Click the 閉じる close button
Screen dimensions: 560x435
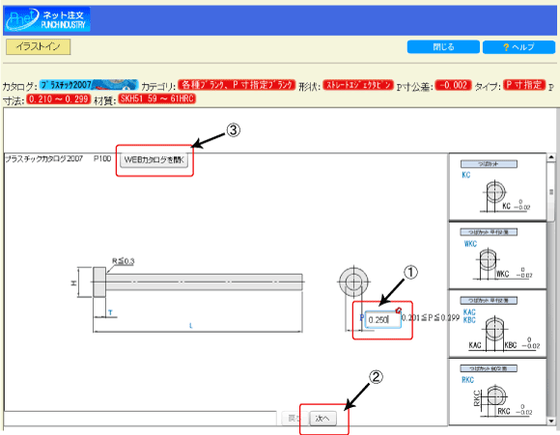point(443,46)
